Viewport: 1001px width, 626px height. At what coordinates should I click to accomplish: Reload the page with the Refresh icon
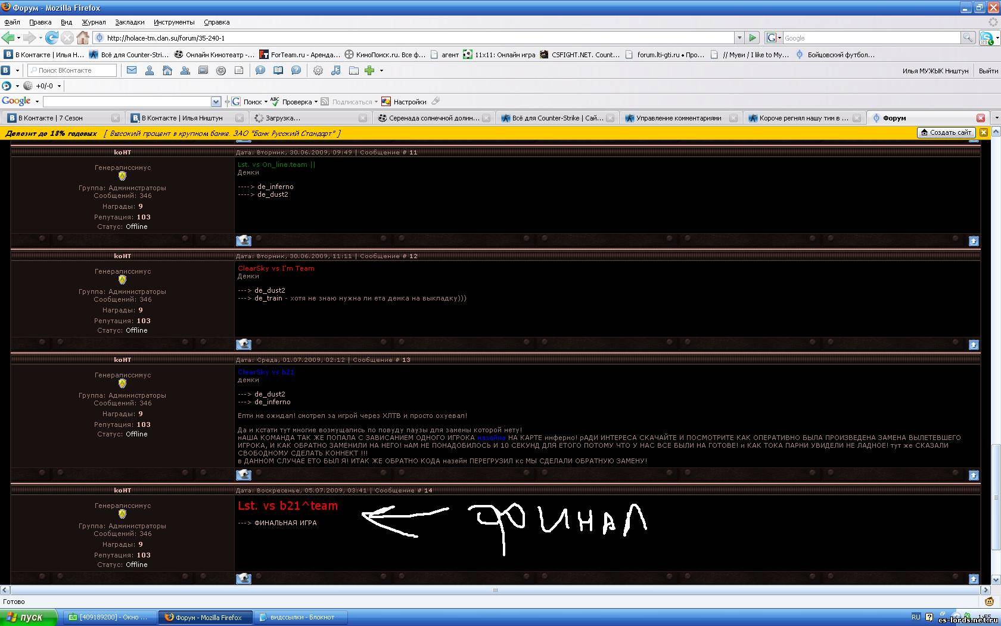[52, 38]
